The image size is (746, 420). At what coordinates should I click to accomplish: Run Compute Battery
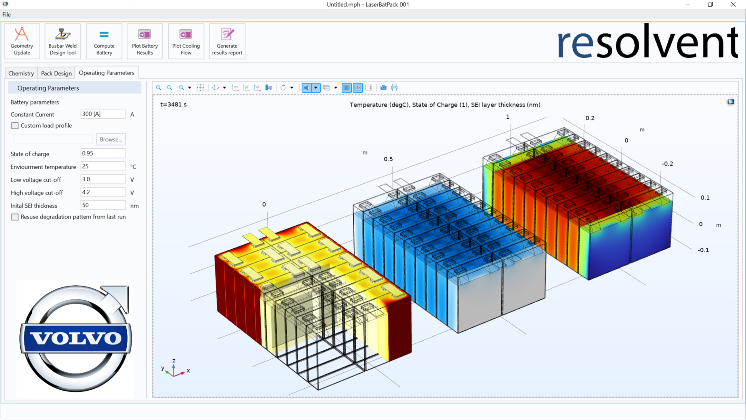tap(104, 41)
